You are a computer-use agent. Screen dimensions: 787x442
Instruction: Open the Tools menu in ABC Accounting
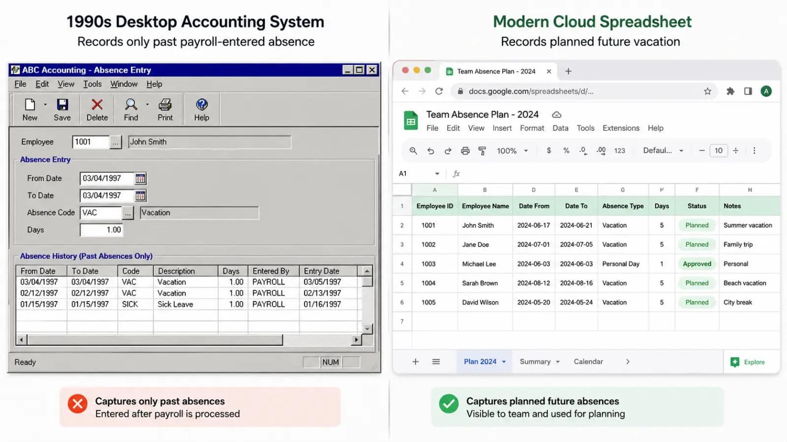[x=92, y=84]
